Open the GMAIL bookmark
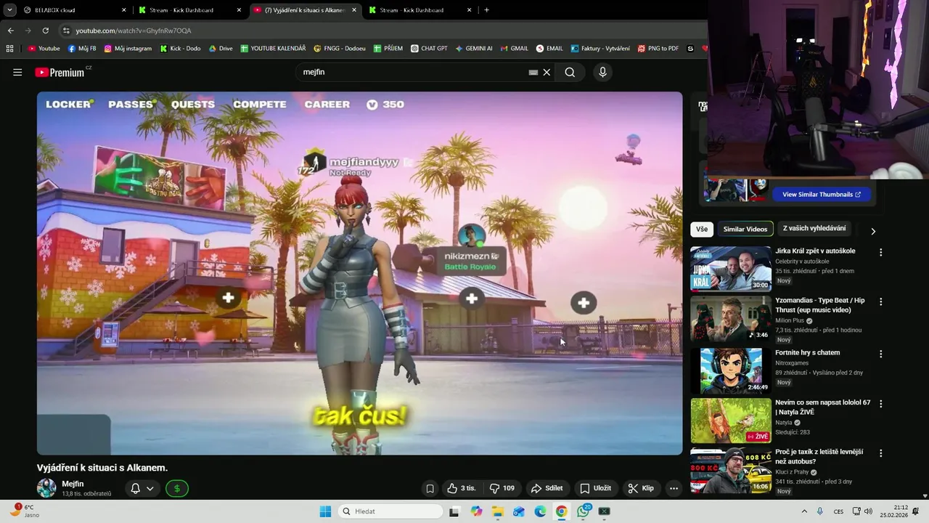This screenshot has width=929, height=523. point(514,49)
